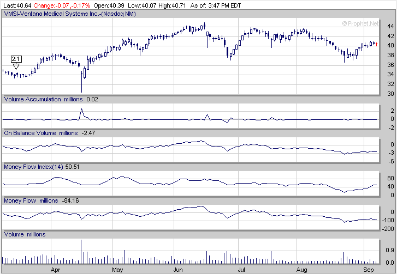This screenshot has height=274, width=397.
Task: Click the 'High:40.71' value
Action: pyautogui.click(x=172, y=5)
